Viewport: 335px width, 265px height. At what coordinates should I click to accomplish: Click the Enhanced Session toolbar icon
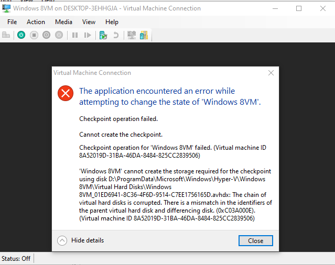pyautogui.click(x=132, y=35)
